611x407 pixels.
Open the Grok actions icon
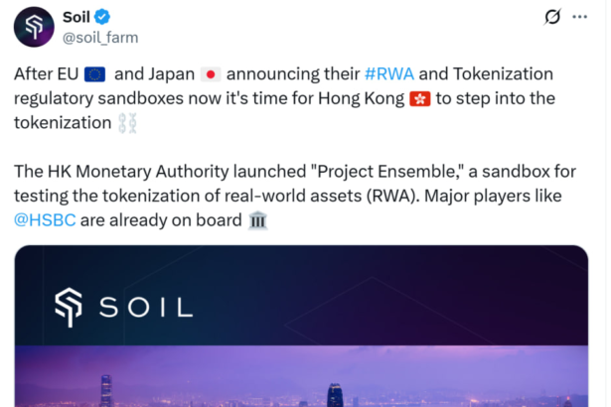(x=553, y=18)
